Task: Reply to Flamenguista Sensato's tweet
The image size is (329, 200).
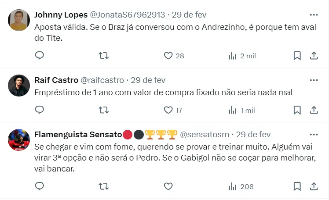Action: tap(40, 186)
